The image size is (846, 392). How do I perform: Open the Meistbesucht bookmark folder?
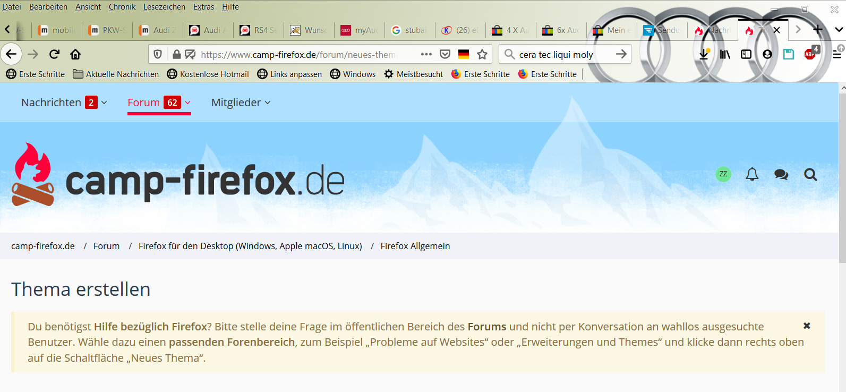click(414, 74)
